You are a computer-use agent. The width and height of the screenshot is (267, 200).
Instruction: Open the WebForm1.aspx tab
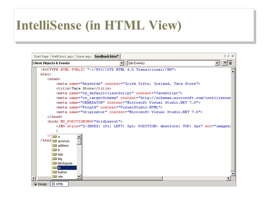[x=63, y=56]
